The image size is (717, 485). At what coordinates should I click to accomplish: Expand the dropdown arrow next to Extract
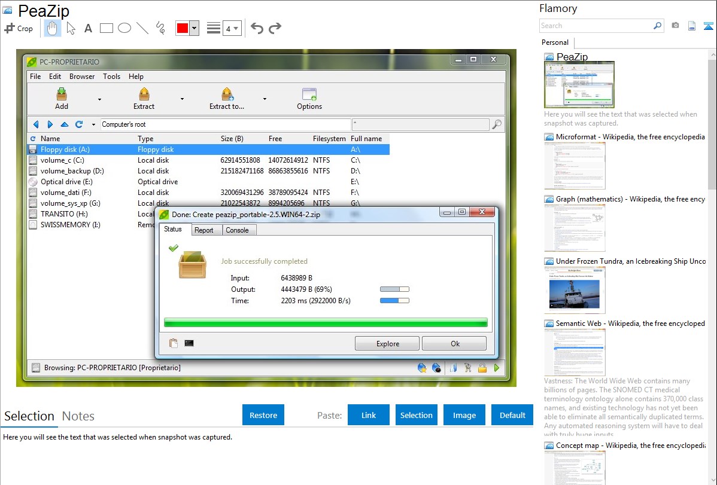coord(182,99)
